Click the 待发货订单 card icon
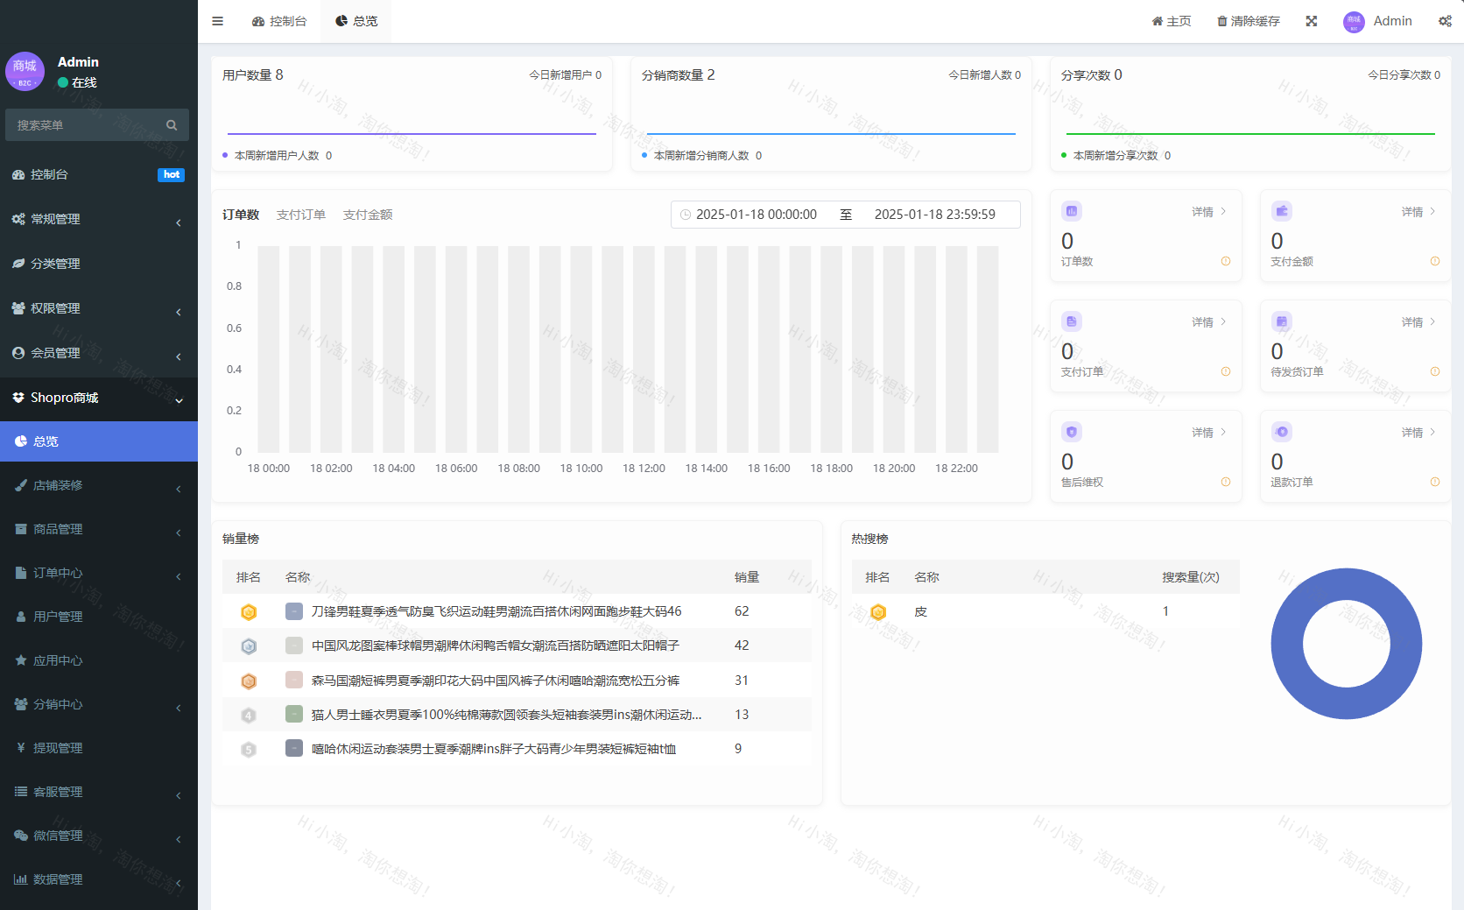 click(1282, 321)
